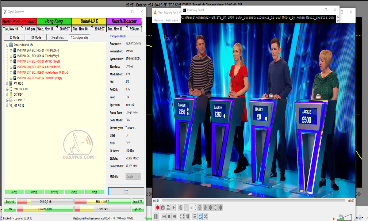Click the red Record button in VLC
The height and width of the screenshot is (221, 368).
point(158,208)
